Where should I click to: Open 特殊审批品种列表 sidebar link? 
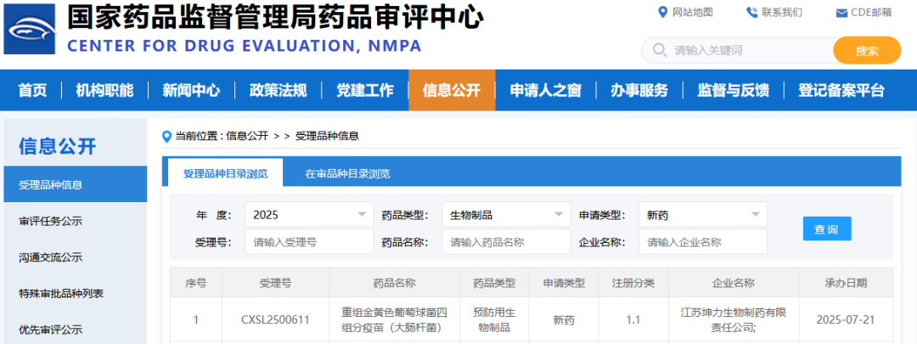[61, 293]
